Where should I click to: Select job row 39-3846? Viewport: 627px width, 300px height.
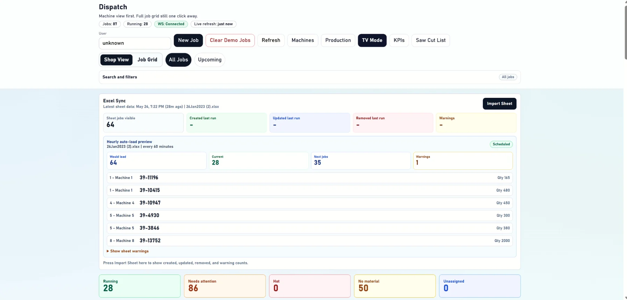click(310, 228)
